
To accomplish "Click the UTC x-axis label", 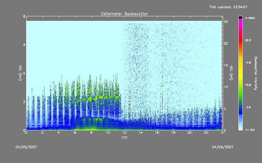I will (x=124, y=137).
